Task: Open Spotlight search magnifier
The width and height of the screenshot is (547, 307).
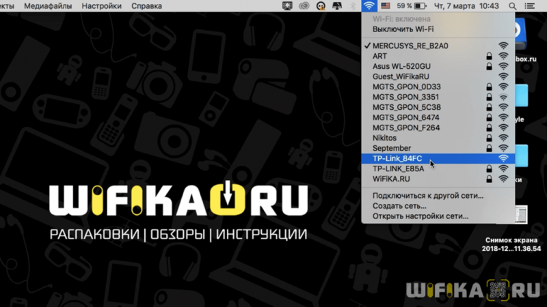Action: click(512, 6)
